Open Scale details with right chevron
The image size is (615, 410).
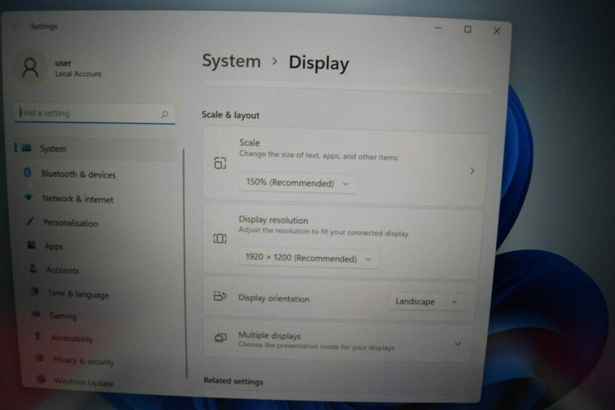tap(472, 170)
